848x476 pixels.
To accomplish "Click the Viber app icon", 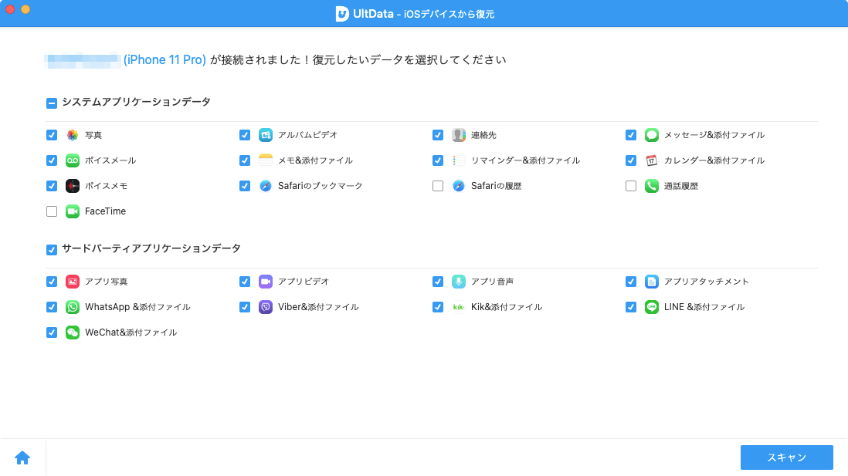I will pyautogui.click(x=266, y=307).
